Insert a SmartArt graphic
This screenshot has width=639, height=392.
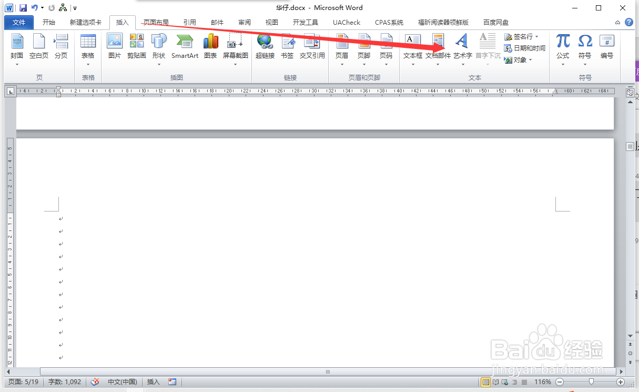(185, 46)
